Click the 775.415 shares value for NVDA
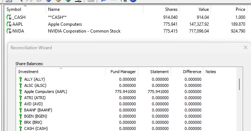 coord(170,31)
